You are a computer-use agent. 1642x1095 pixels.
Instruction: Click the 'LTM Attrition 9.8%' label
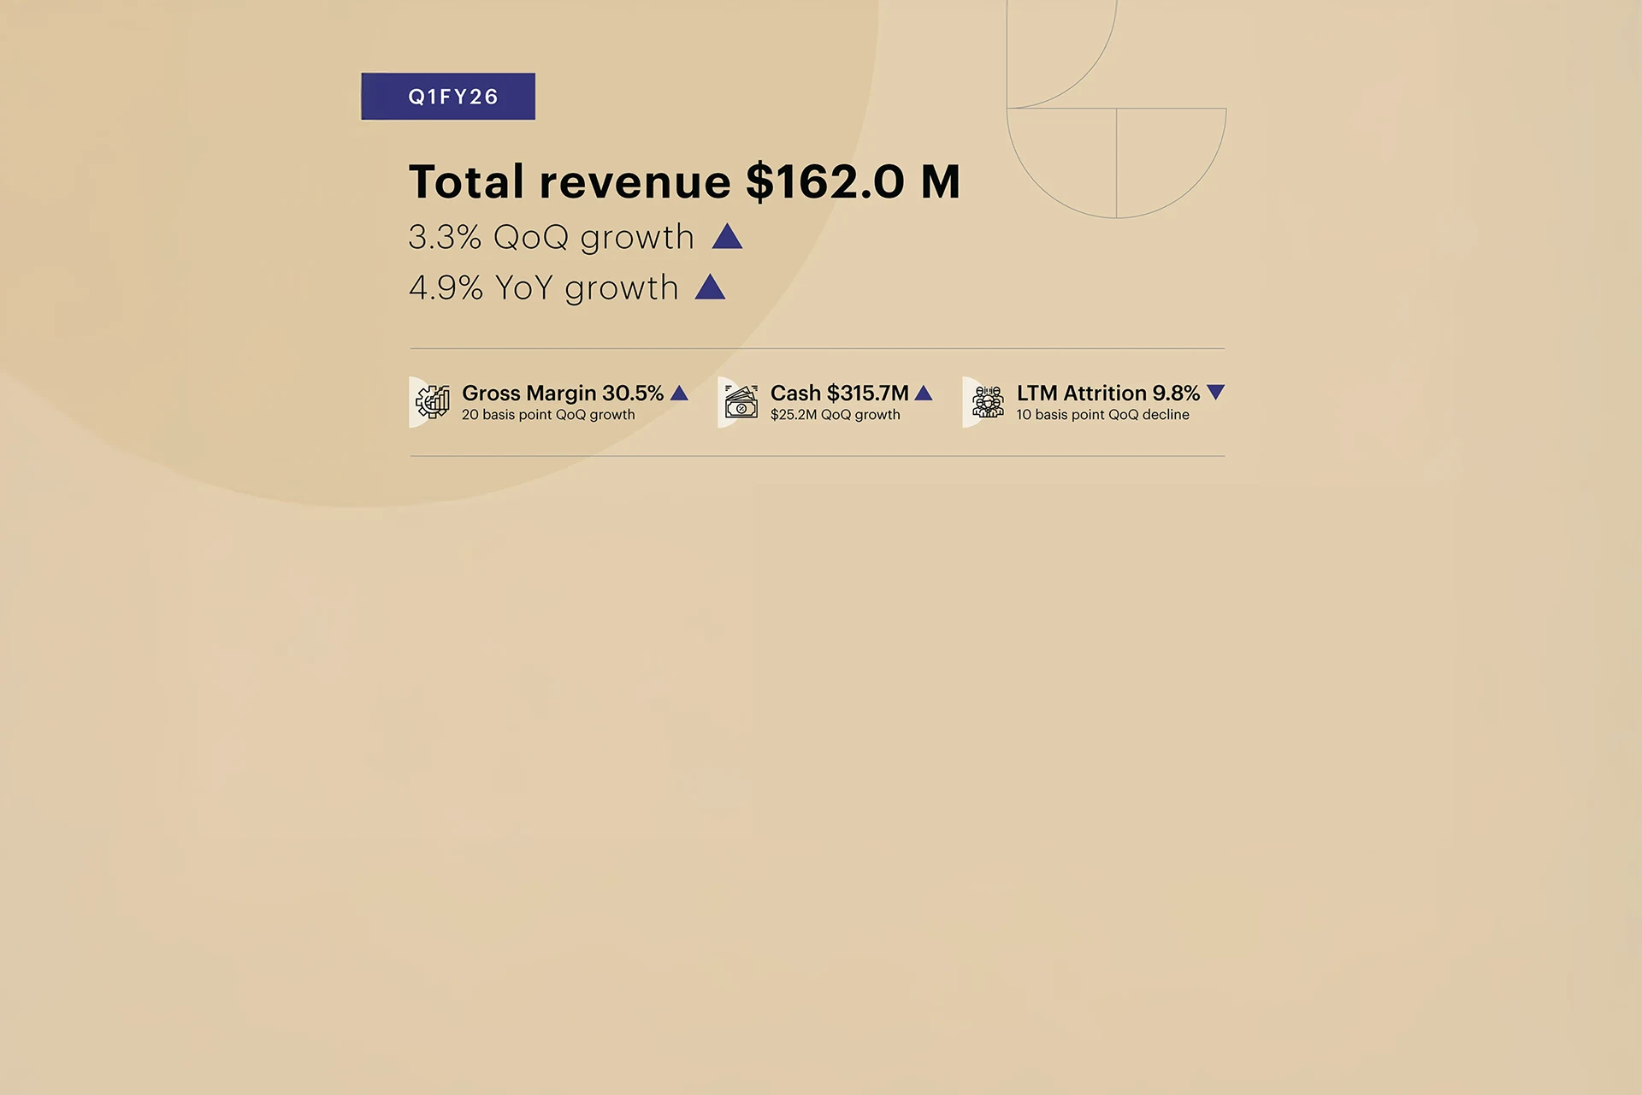1108,393
